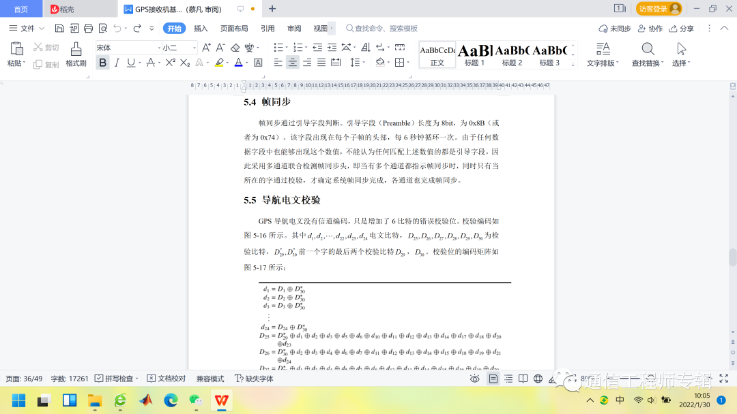
Task: Open the 页面布局 ribbon tab
Action: pos(234,29)
